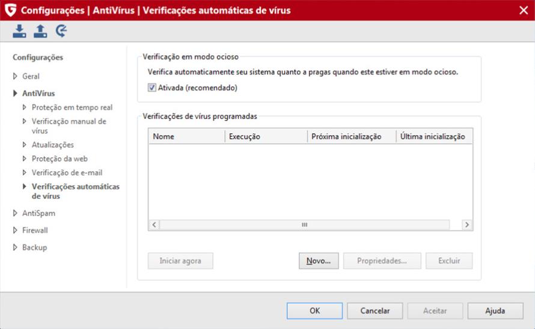The height and width of the screenshot is (329, 535).
Task: Confirm settings with OK
Action: coord(314,311)
